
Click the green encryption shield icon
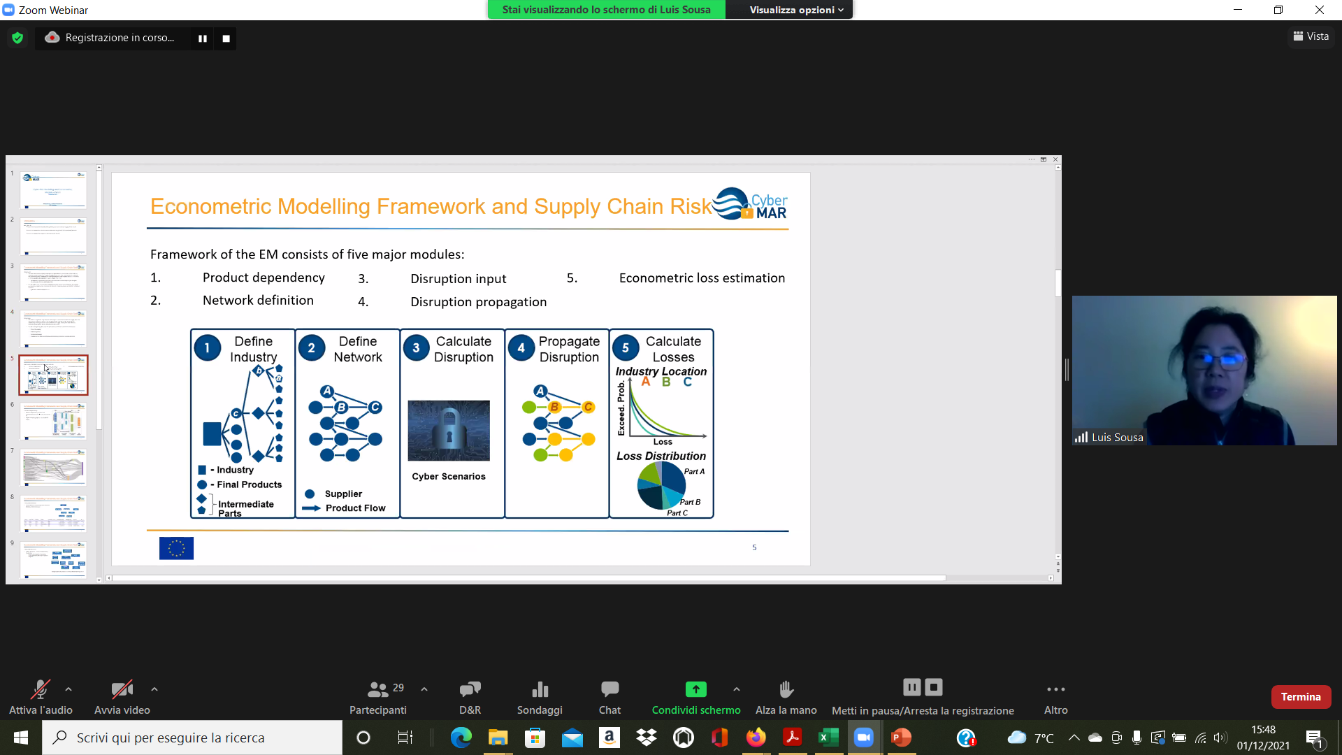17,38
